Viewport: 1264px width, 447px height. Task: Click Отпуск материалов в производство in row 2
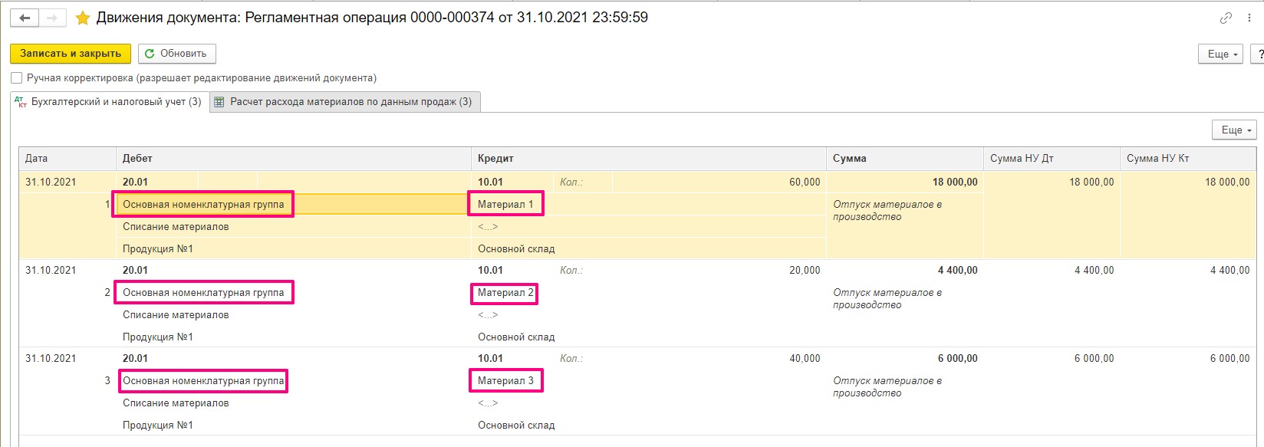[887, 299]
